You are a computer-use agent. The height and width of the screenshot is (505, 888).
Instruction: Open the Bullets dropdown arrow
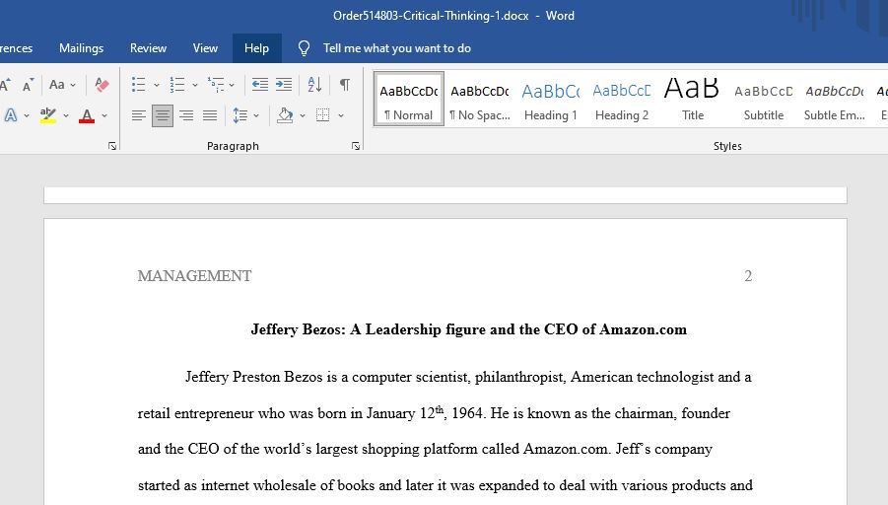pos(157,85)
